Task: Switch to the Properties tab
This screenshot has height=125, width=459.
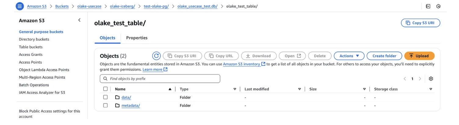Action: [x=137, y=38]
